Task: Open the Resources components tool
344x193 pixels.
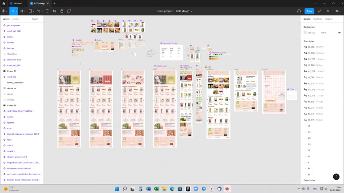Action: (55, 11)
